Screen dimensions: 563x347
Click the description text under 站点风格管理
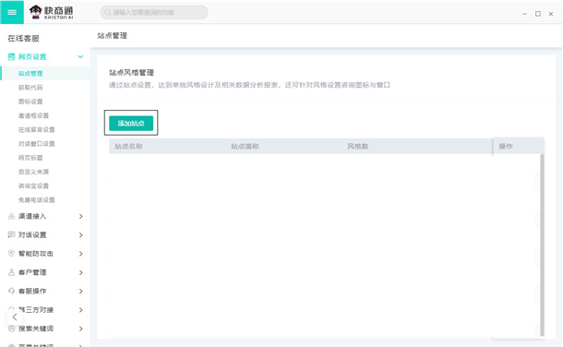pyautogui.click(x=249, y=85)
